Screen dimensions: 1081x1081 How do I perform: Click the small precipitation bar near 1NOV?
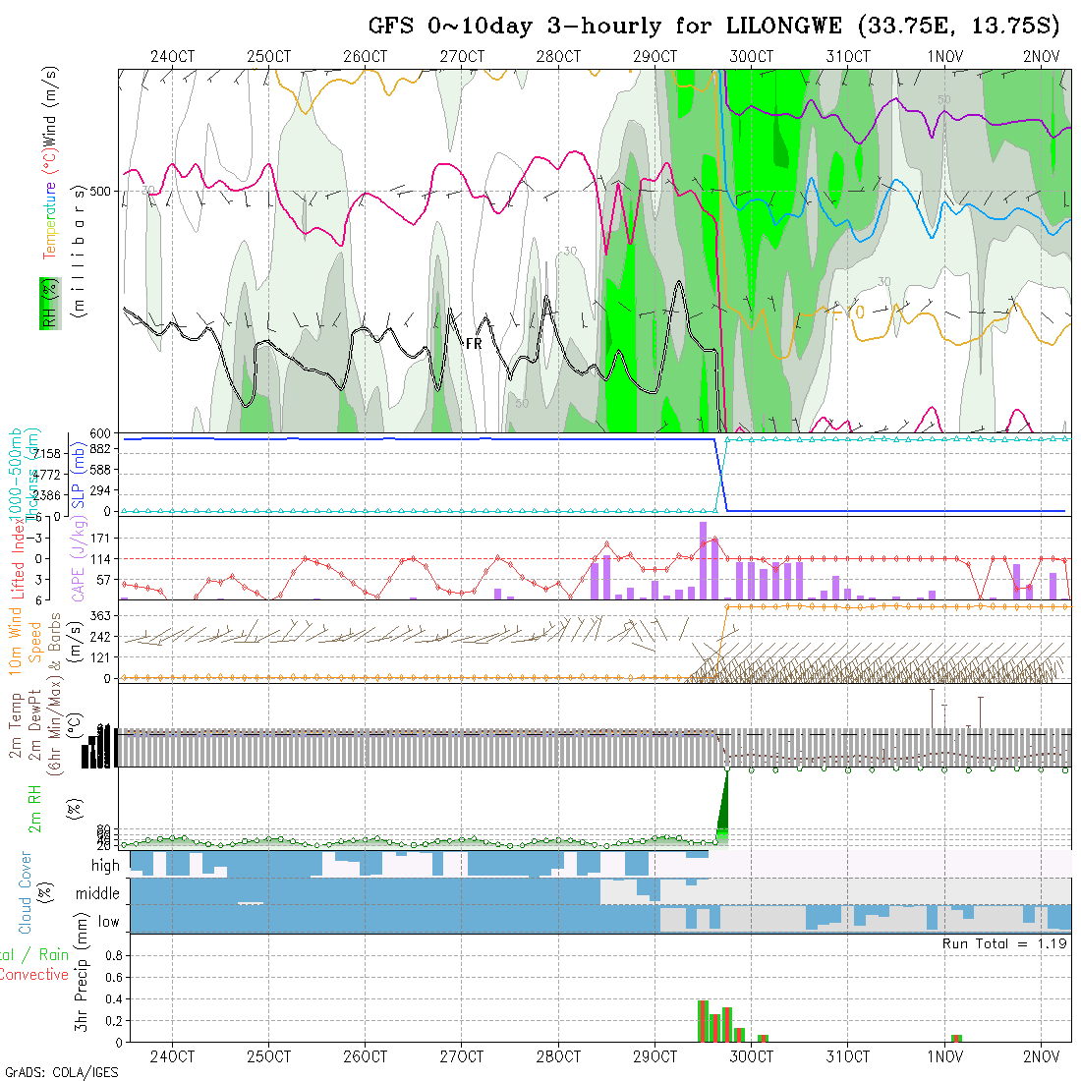956,1038
